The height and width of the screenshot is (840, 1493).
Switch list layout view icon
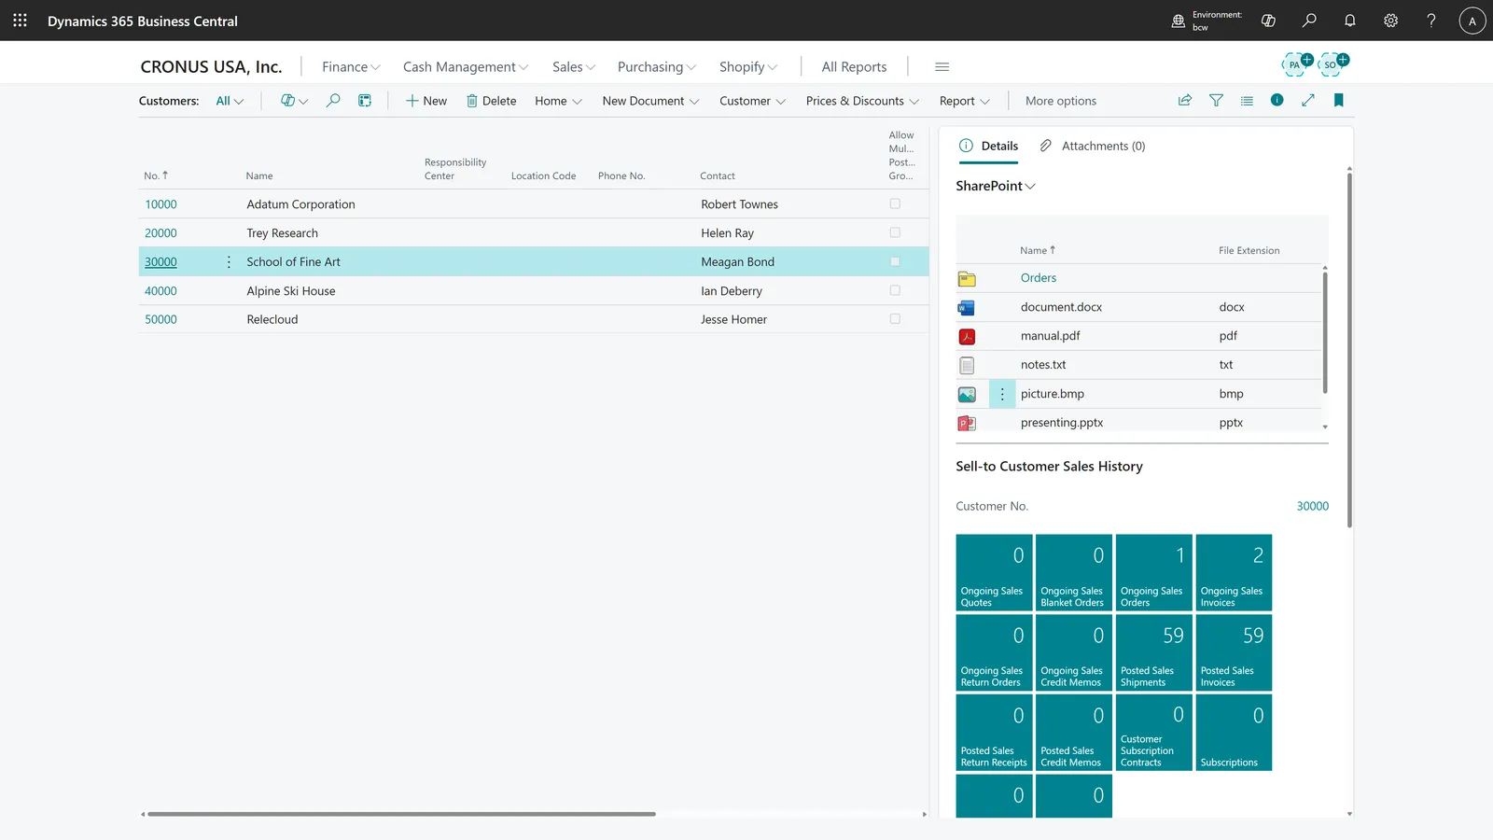pos(1247,101)
